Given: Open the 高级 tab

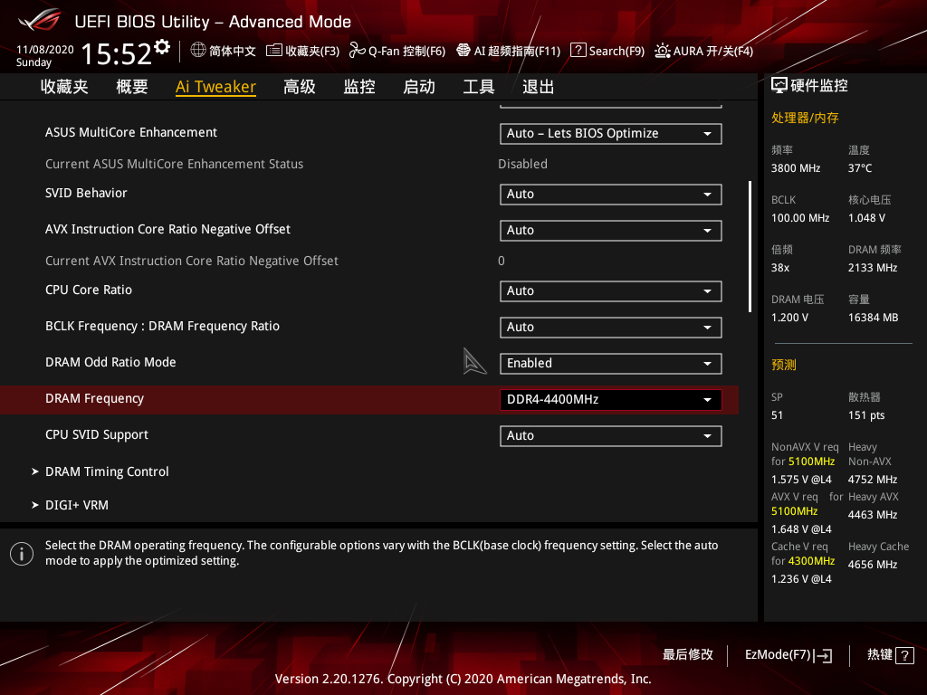Looking at the screenshot, I should pyautogui.click(x=299, y=87).
